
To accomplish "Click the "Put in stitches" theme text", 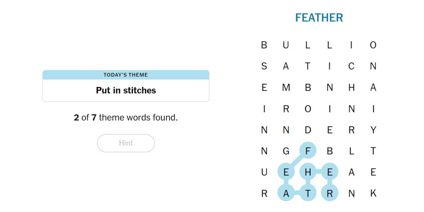I will [126, 90].
